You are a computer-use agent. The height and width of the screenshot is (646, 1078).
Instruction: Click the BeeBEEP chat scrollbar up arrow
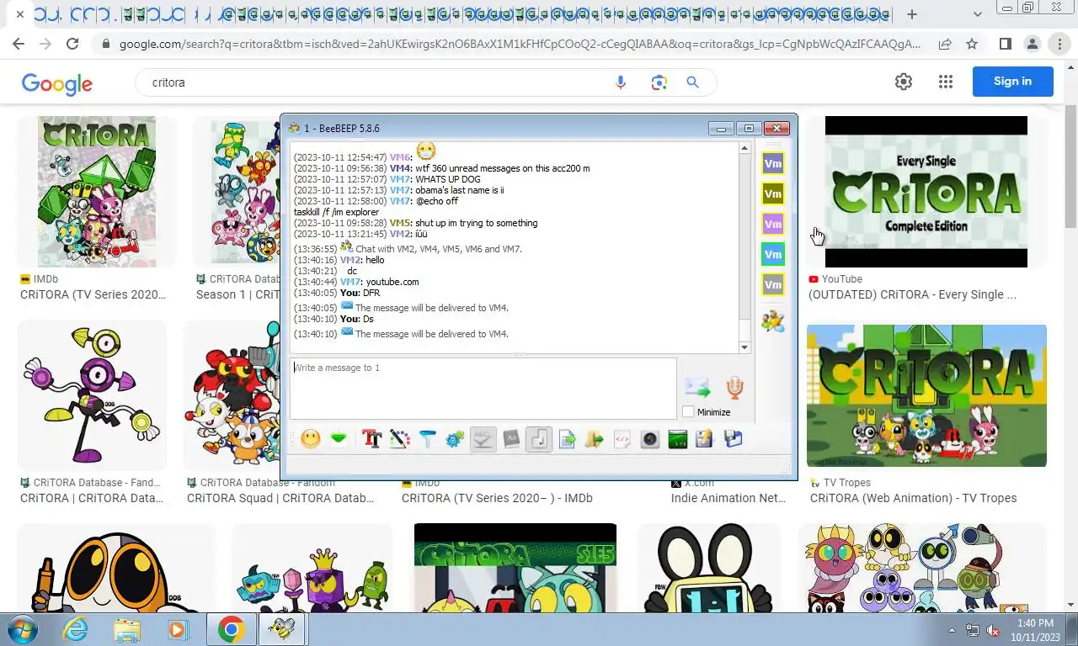click(x=744, y=148)
